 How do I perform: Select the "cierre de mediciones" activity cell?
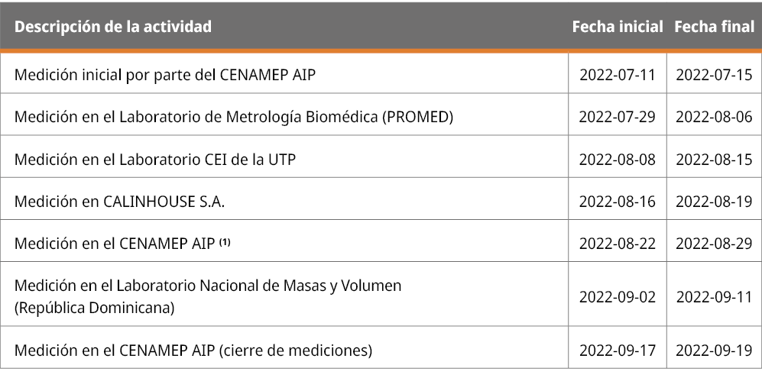[x=193, y=350]
